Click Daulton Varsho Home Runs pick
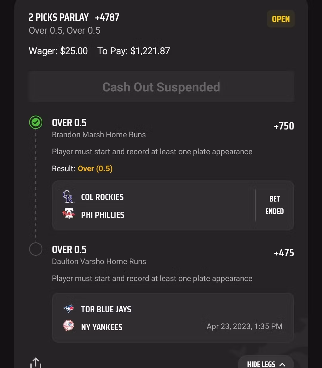 (x=99, y=261)
